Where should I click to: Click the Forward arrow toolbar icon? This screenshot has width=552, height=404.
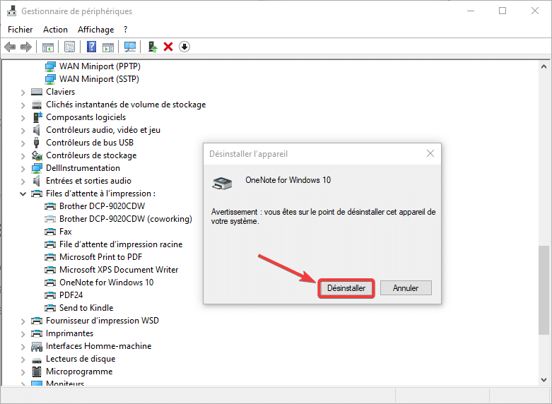coord(26,47)
